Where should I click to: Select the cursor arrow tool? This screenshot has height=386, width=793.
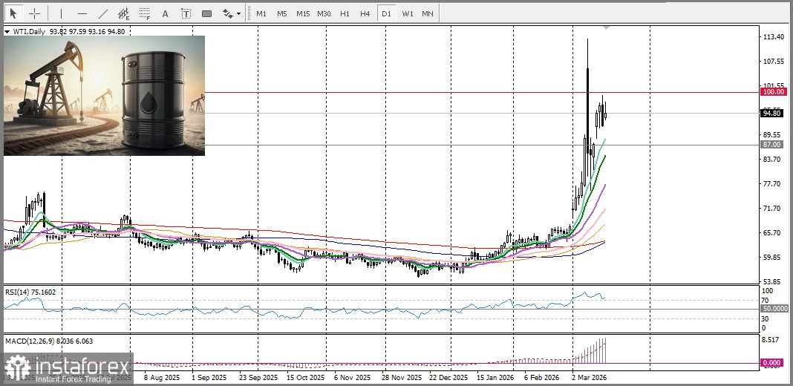point(13,13)
